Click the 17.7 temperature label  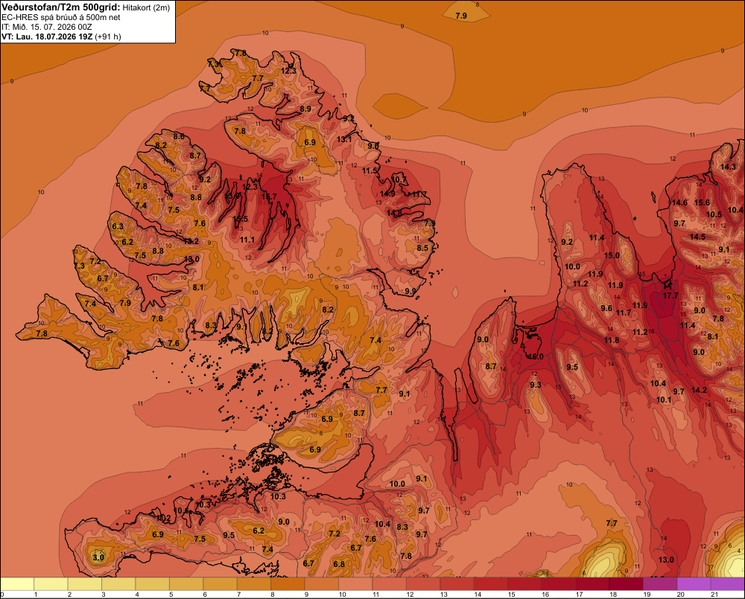(670, 295)
